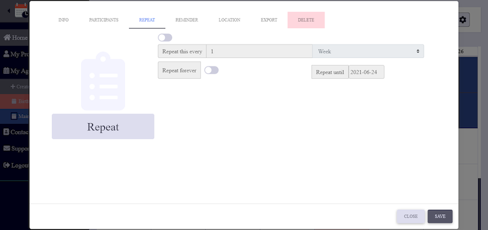Viewport: 488px width, 230px height.
Task: Click the Repeat until date field
Action: (367, 72)
